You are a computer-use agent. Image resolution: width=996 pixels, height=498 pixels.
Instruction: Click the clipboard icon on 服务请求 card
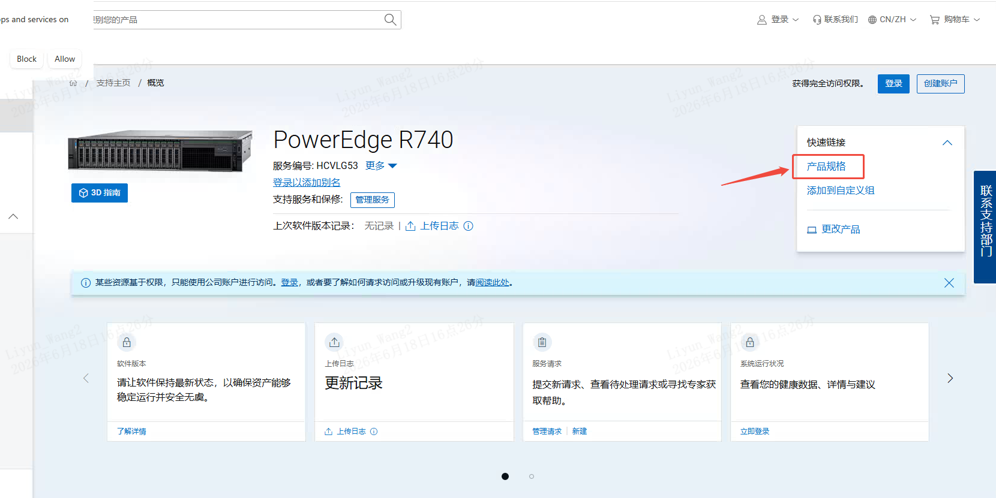tap(542, 342)
